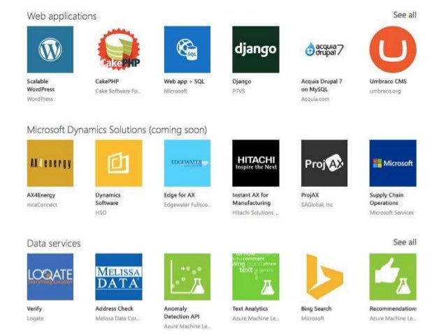This screenshot has height=334, width=446.
Task: Select the Umbraco CMS orange icon
Action: [x=393, y=50]
